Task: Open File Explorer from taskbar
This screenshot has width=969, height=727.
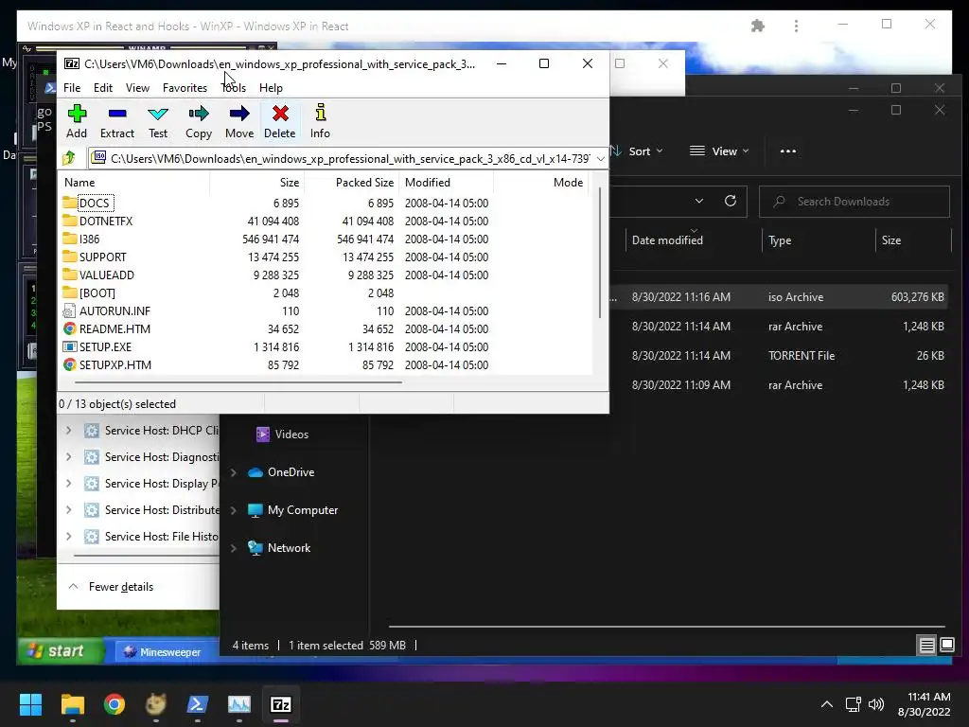Action: pyautogui.click(x=72, y=704)
